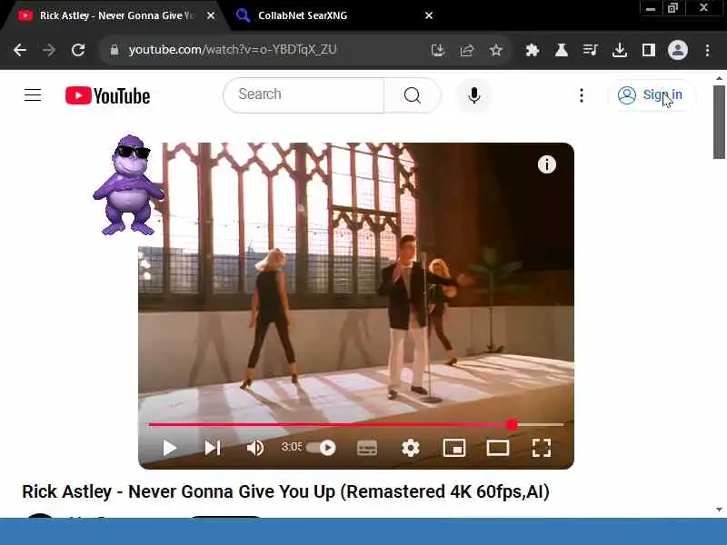Toggle the browser side panel
Screen dimensions: 727x545
649,50
